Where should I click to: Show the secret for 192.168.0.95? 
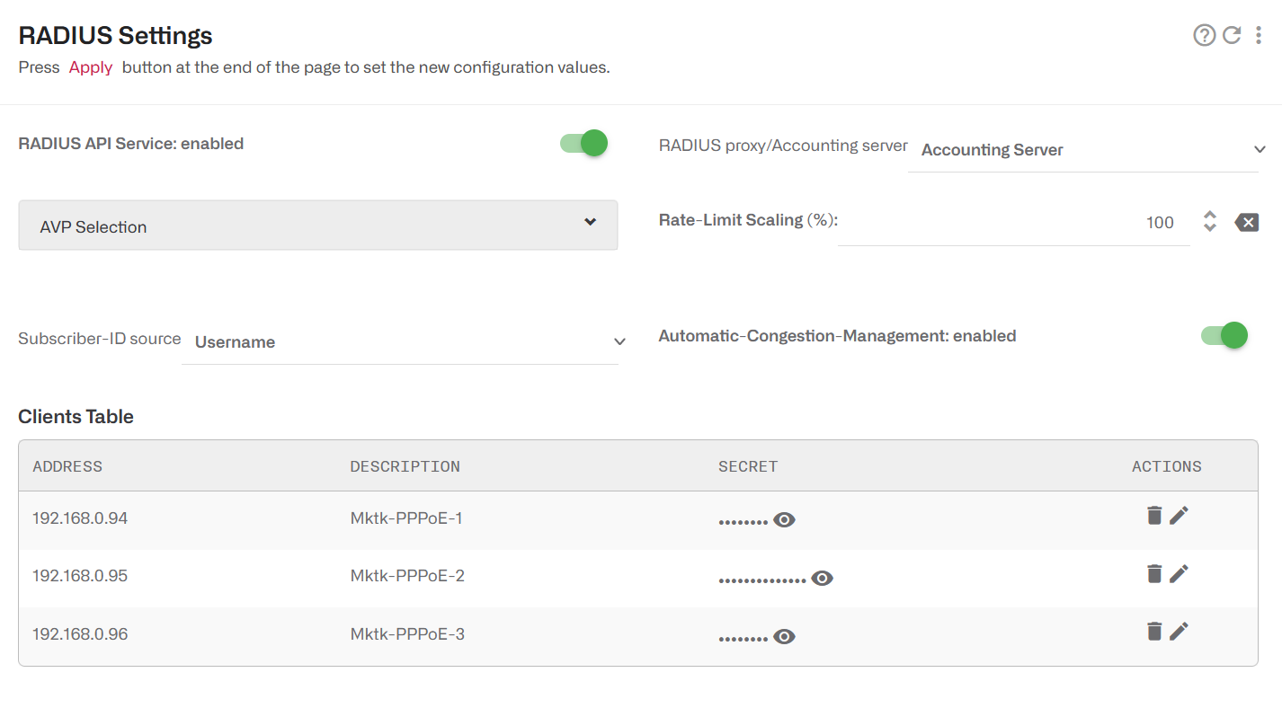[x=822, y=579]
